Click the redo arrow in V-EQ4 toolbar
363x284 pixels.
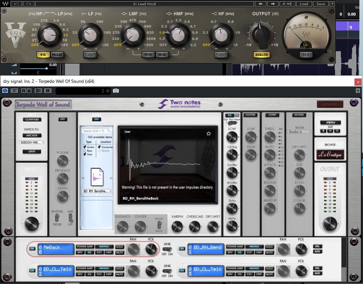pos(29,4)
